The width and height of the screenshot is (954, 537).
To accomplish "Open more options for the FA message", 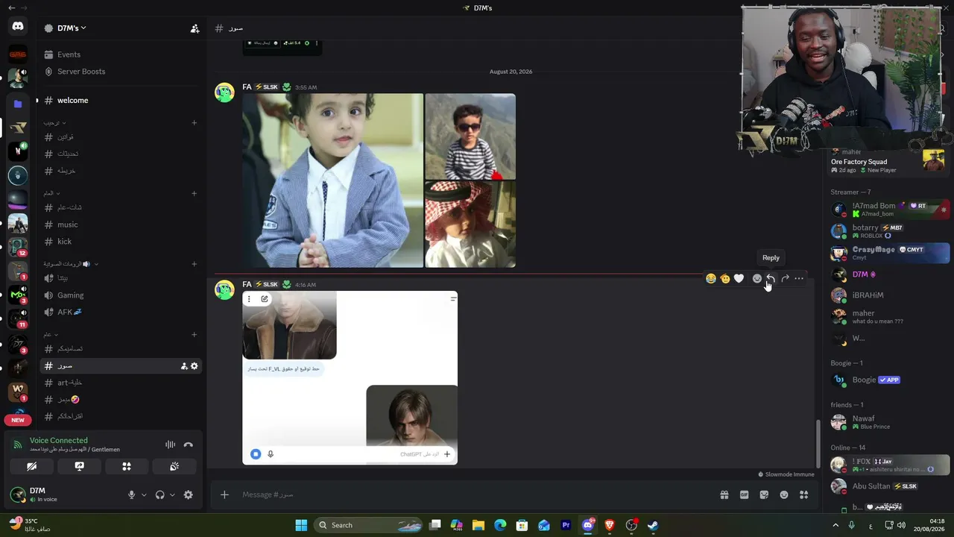I will 799,279.
